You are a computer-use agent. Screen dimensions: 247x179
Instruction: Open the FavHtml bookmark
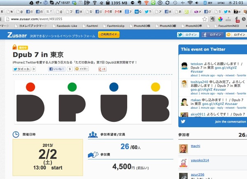pyautogui.click(x=90, y=26)
